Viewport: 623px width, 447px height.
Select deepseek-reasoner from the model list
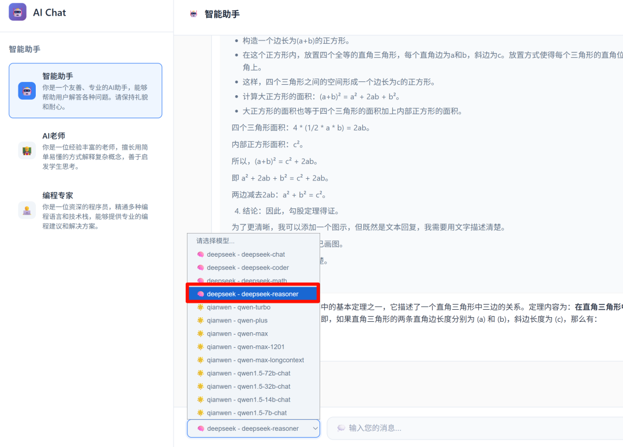(253, 293)
